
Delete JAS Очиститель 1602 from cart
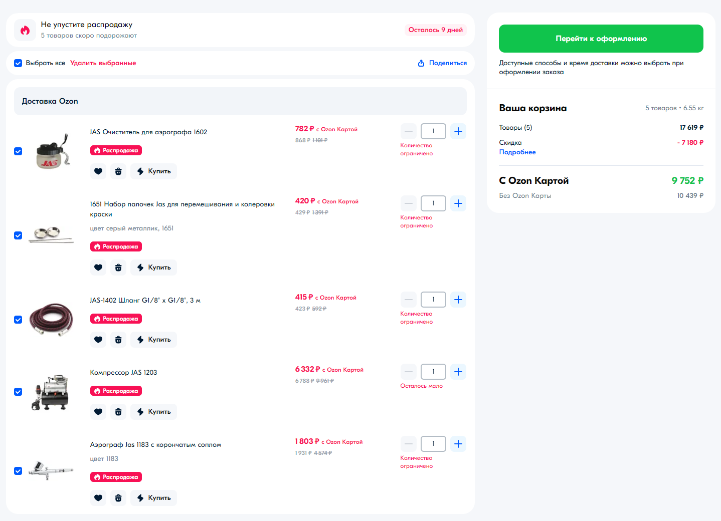[x=118, y=171]
